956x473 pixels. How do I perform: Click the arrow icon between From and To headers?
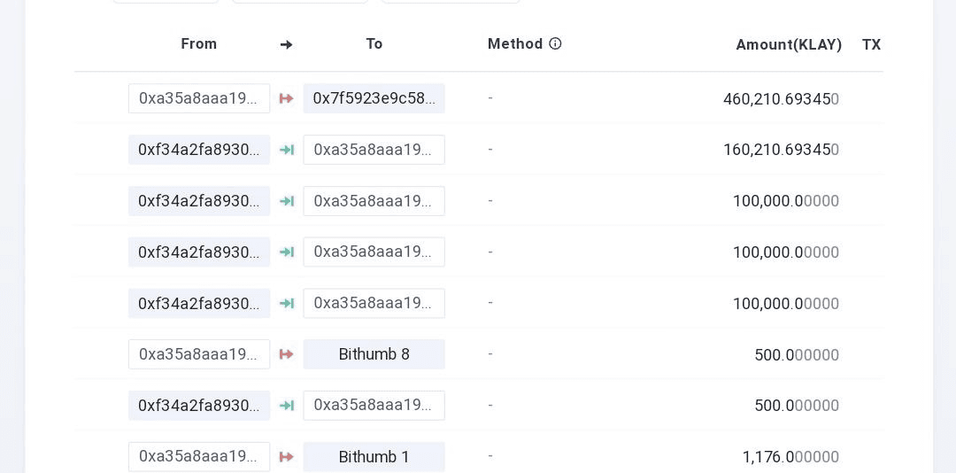tap(287, 45)
